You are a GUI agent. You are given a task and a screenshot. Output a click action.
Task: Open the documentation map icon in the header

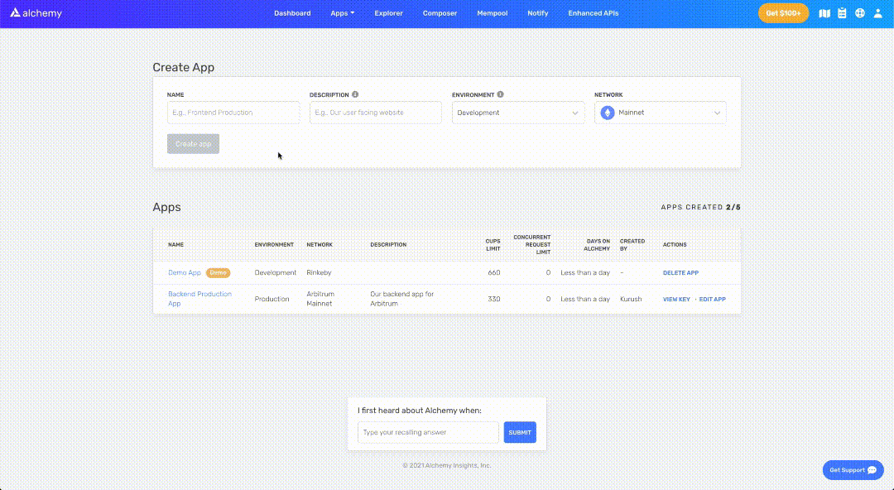pyautogui.click(x=824, y=12)
